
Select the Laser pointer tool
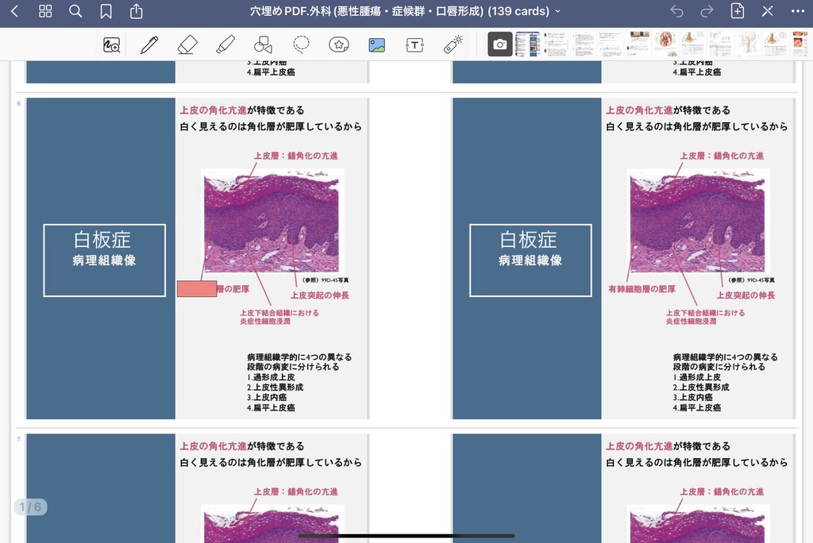453,44
